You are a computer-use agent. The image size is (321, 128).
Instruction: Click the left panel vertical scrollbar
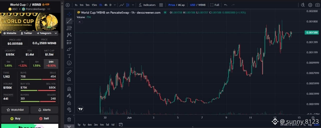click(x=62, y=27)
